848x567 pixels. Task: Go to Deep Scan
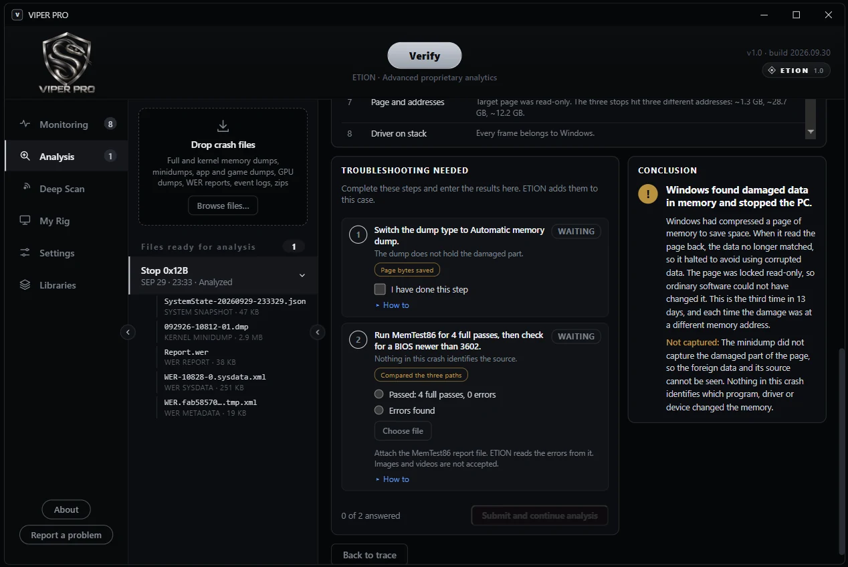pos(66,188)
